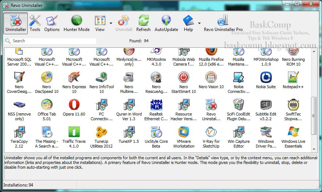
Task: Launch AutoUpdate from the toolbar
Action: 166,23
